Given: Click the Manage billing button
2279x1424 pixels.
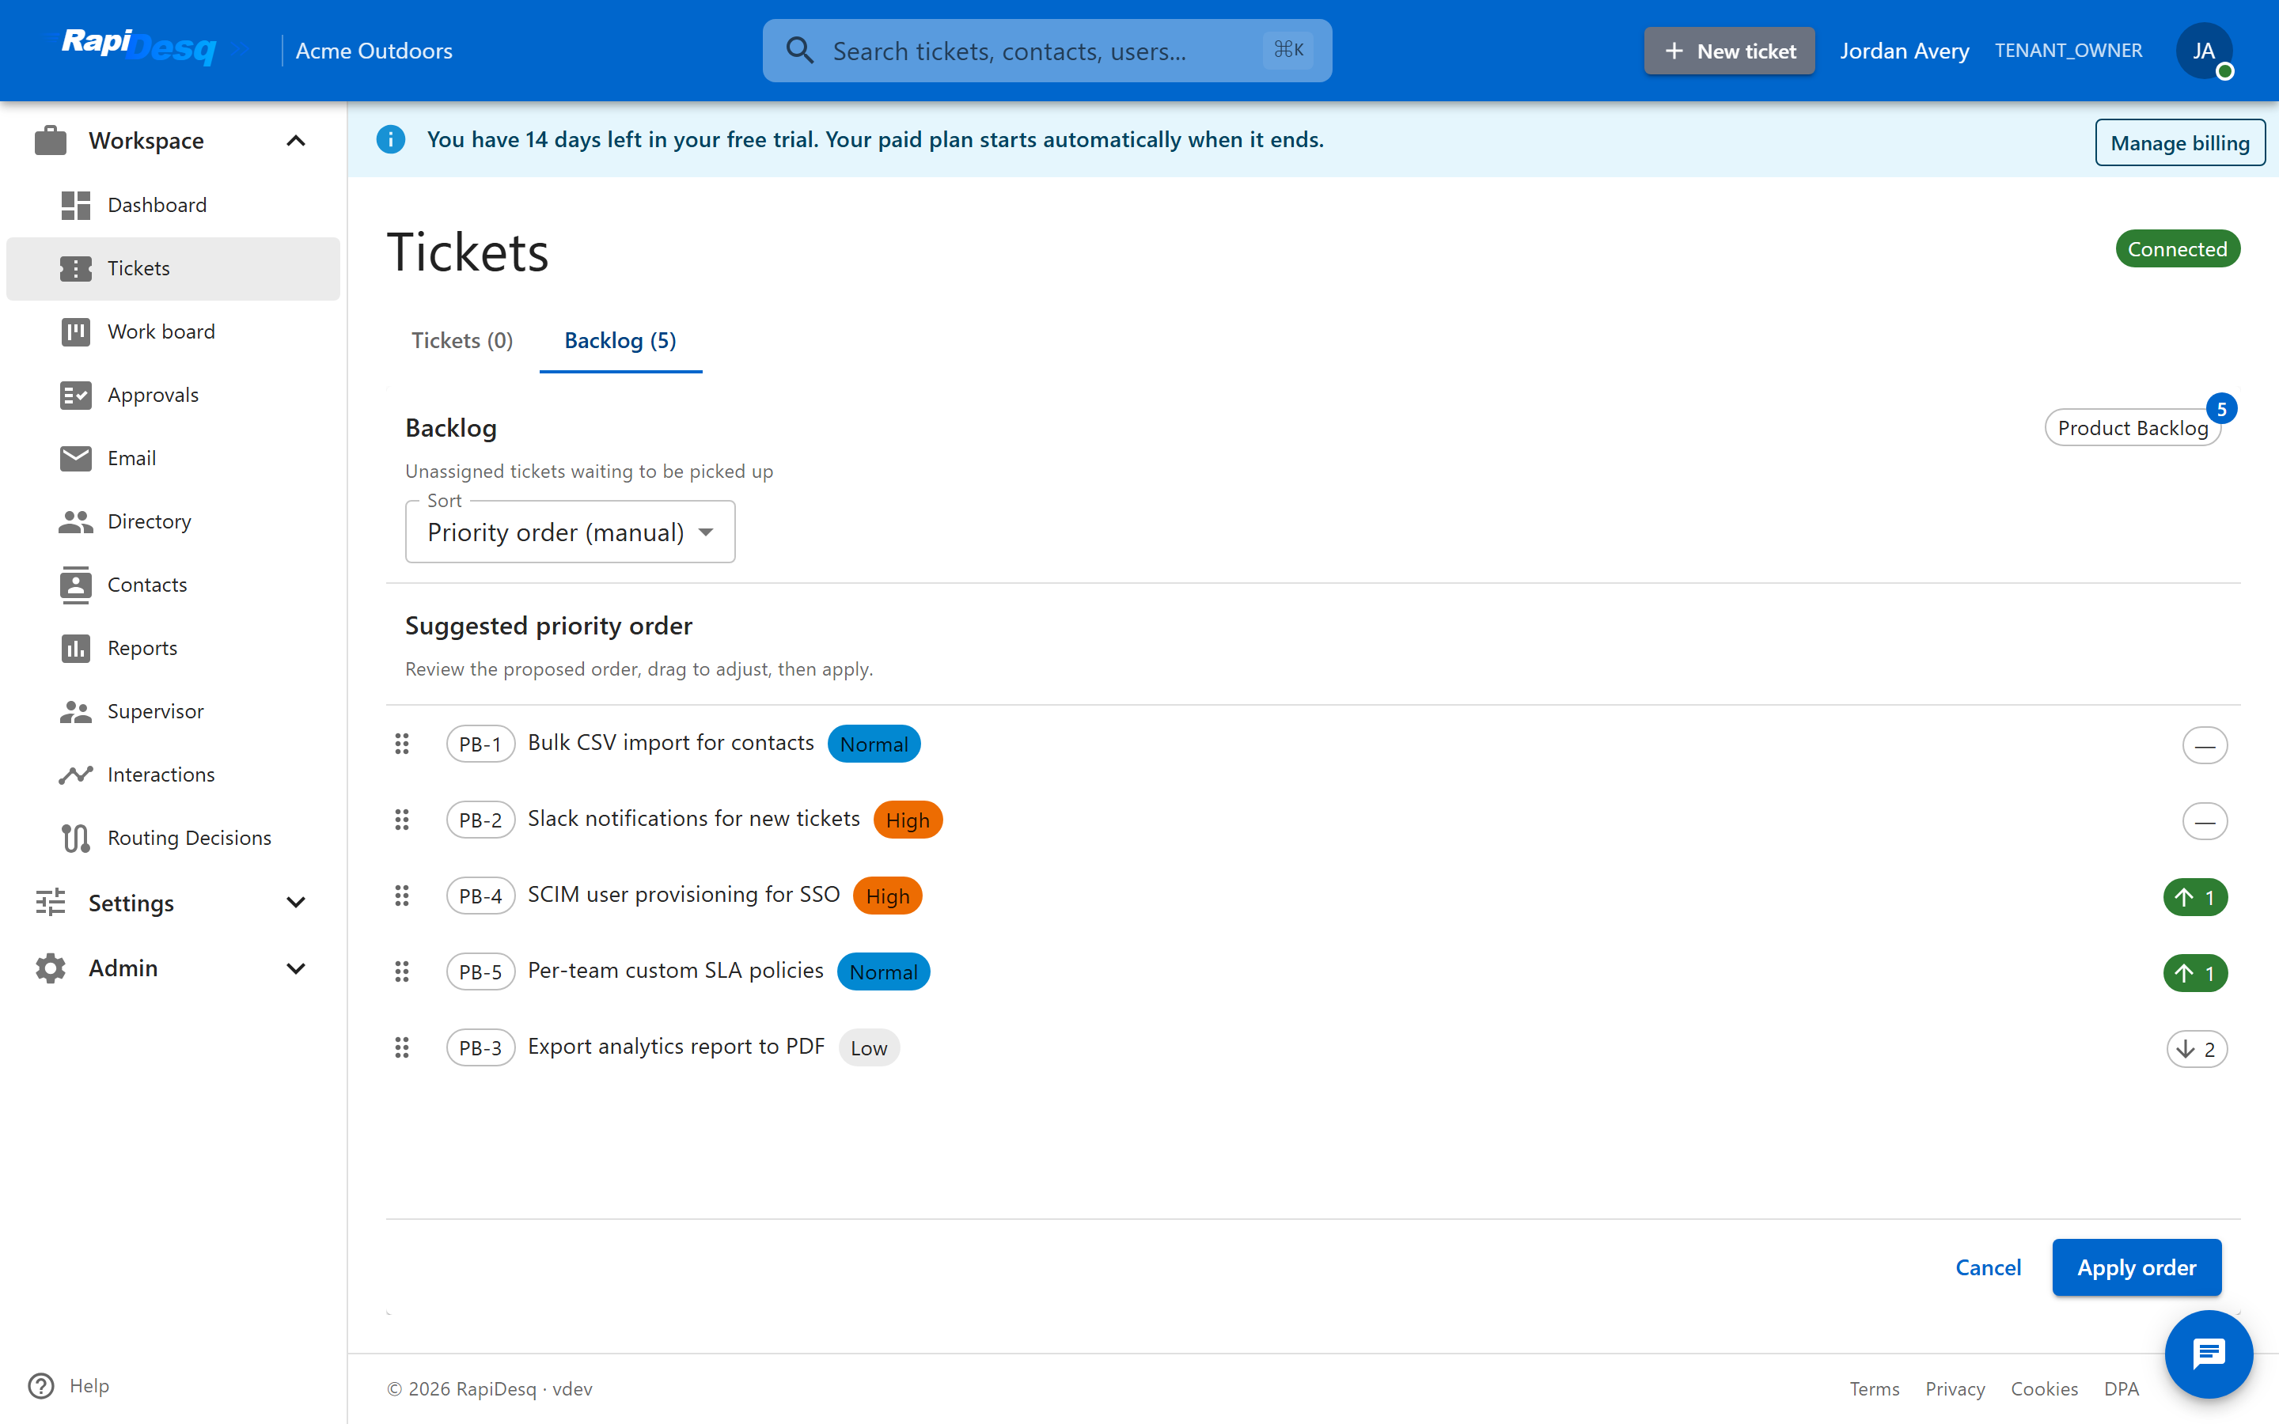Looking at the screenshot, I should coord(2180,142).
